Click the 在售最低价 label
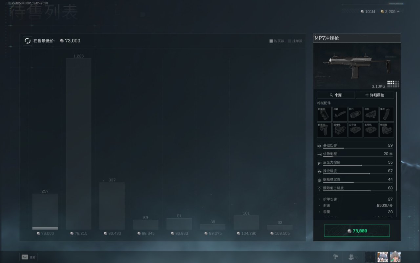Screen dimensions: 420x263 point(44,41)
